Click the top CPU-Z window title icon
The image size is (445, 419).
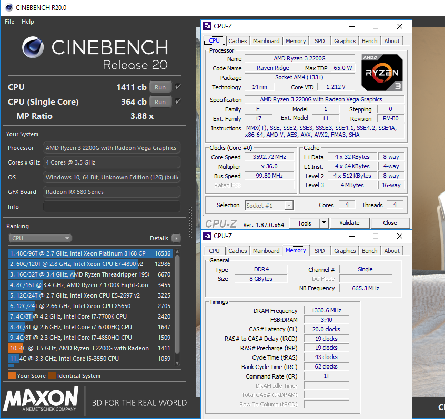(207, 26)
